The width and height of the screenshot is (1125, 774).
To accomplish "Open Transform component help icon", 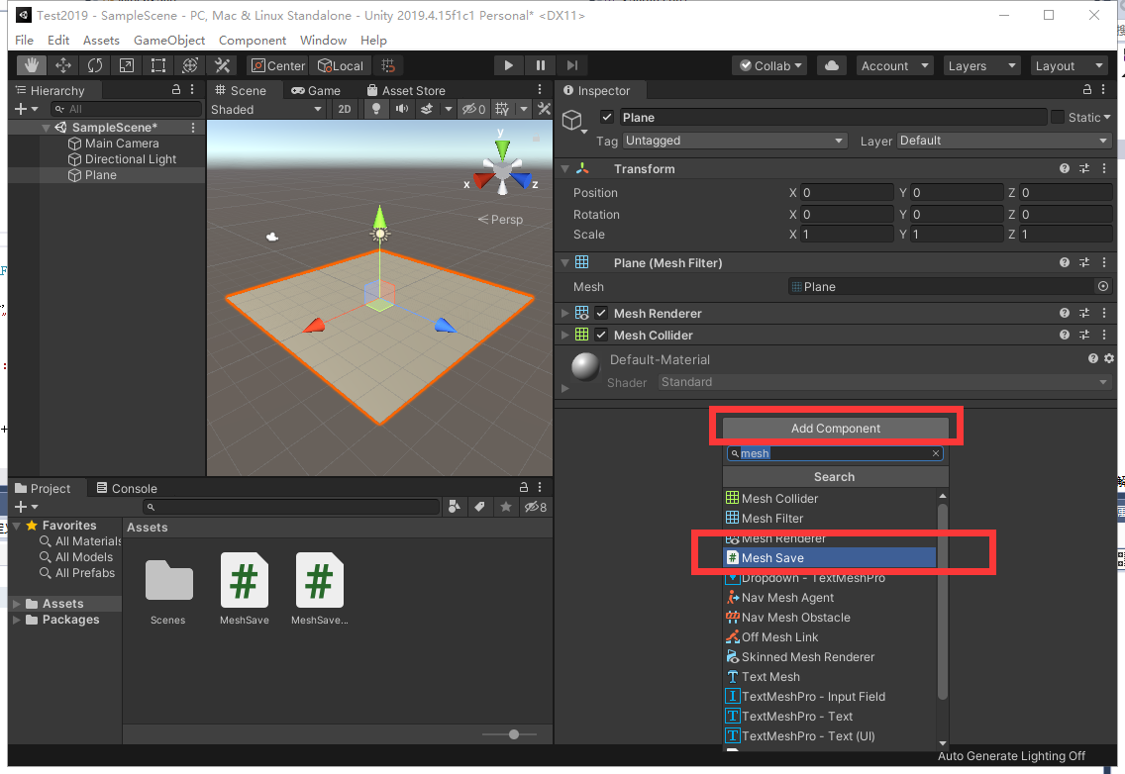I will tap(1064, 168).
